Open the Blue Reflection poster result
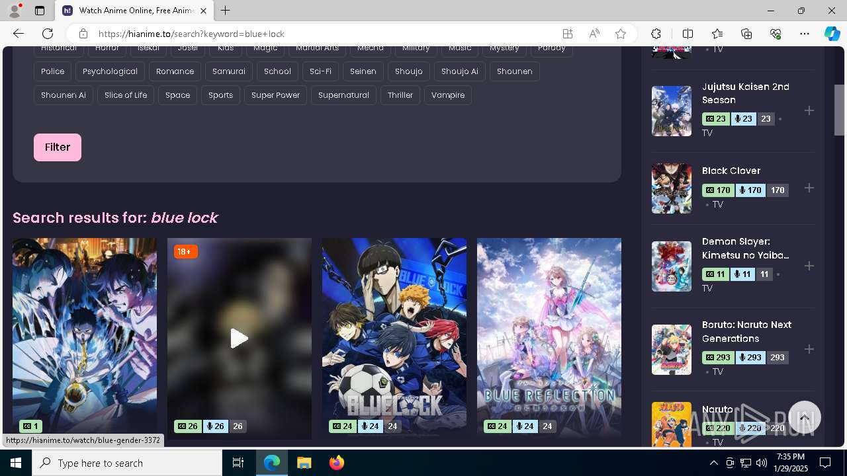Screen dimensions: 847x476 pyautogui.click(x=549, y=338)
